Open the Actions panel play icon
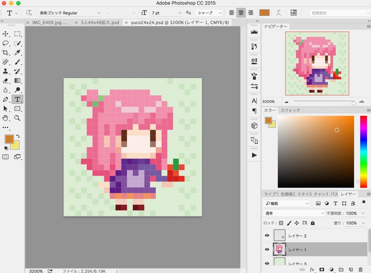Viewport: 371px width, 273px height. coord(254,155)
